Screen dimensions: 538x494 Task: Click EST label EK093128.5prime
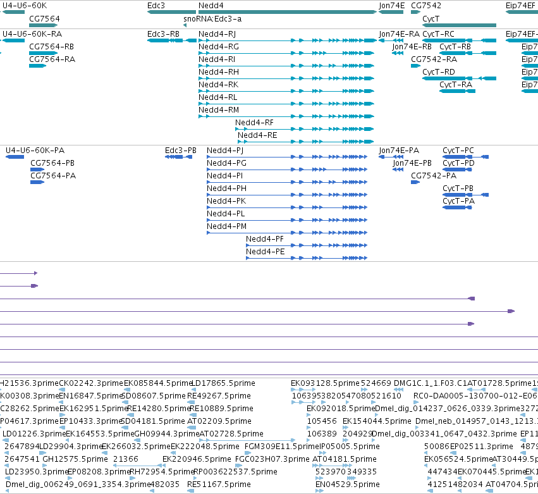[326, 383]
